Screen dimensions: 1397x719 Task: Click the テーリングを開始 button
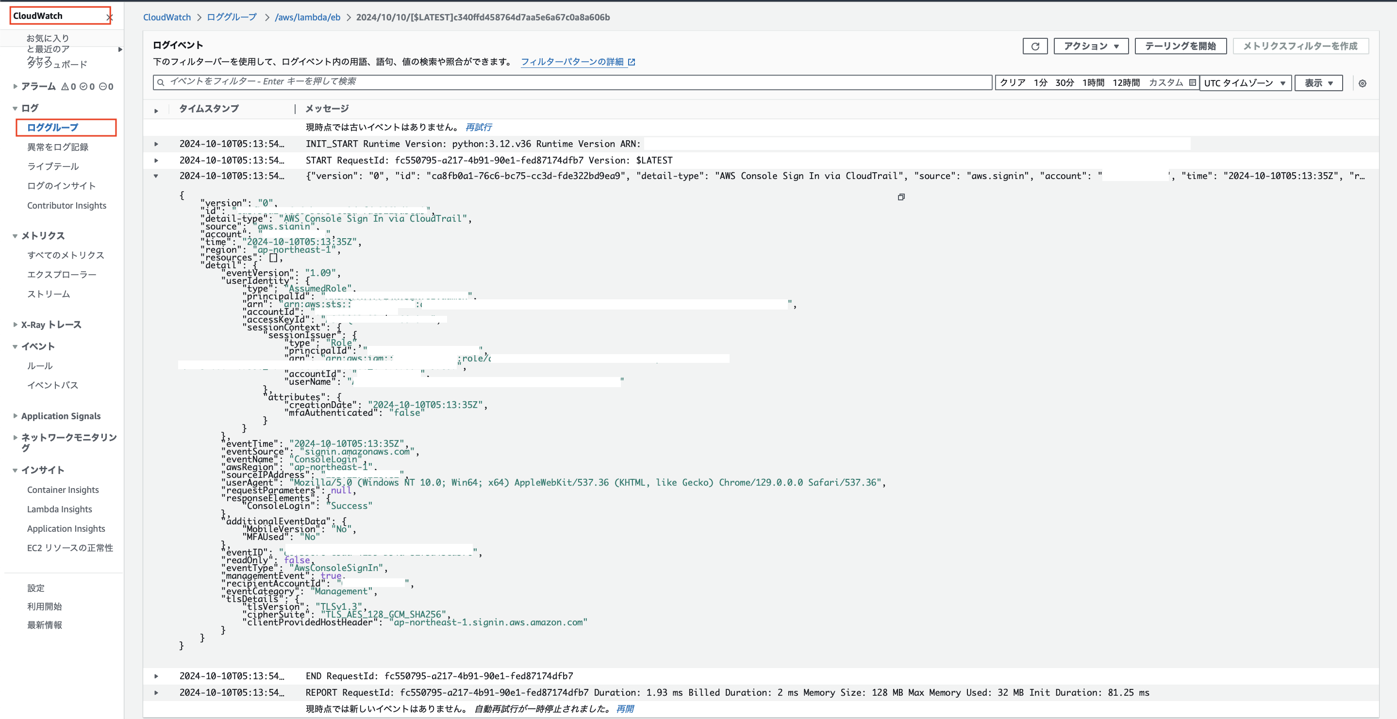pos(1180,46)
